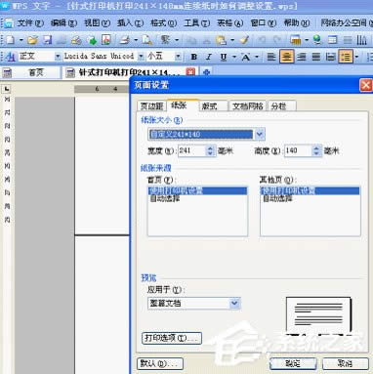Toggle Bold formatting
The image size is (373, 374).
click(x=194, y=57)
